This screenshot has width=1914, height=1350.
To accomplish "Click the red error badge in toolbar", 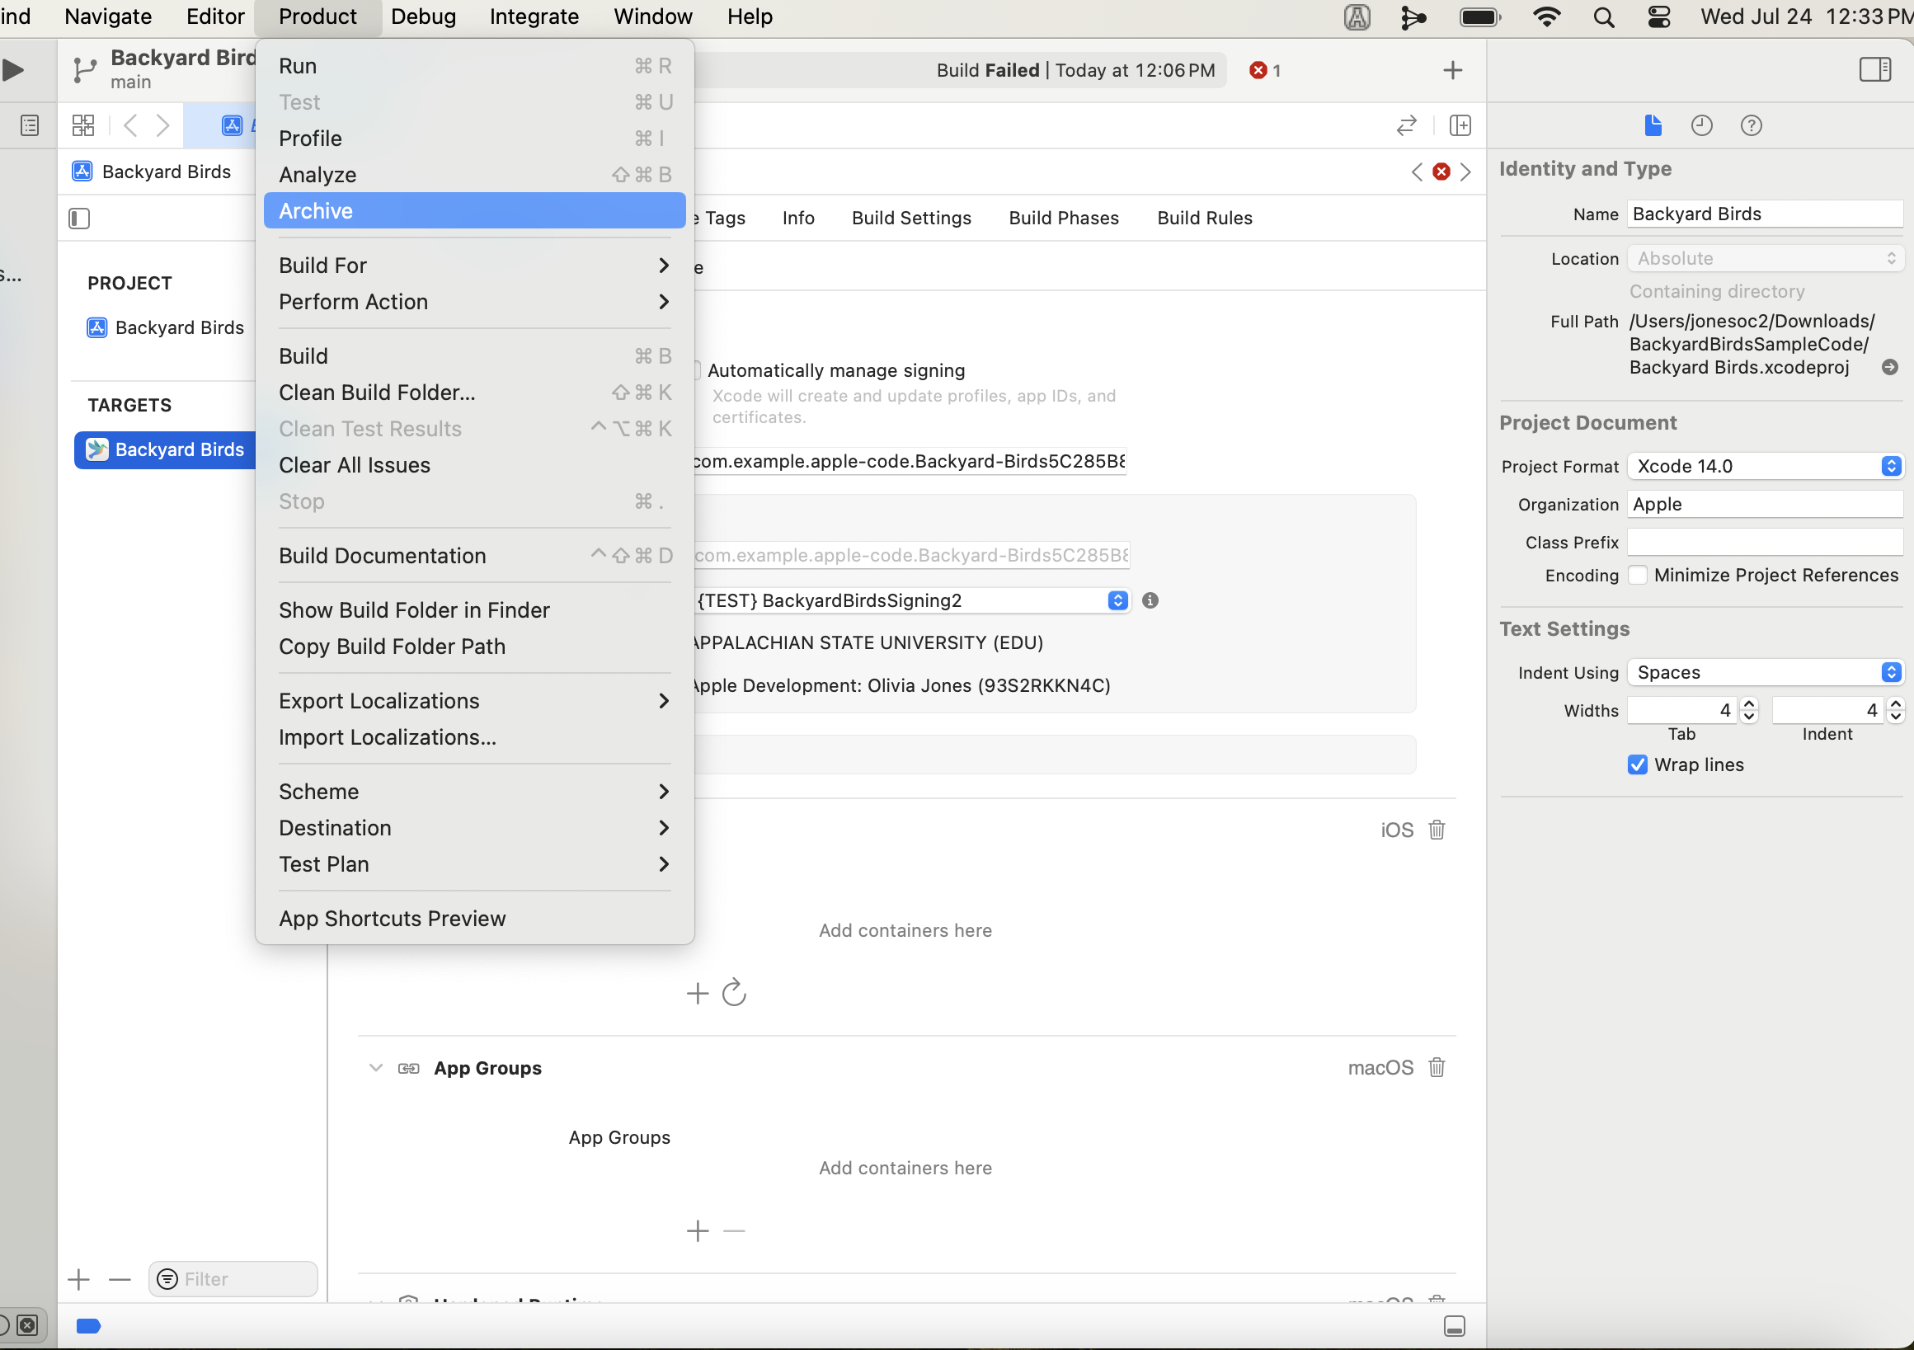I will click(x=1264, y=71).
